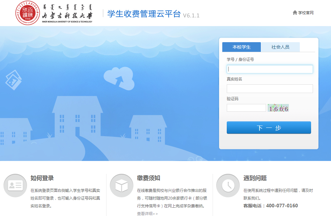The width and height of the screenshot is (331, 216).
Task: Focus the 学号 / 身份证号 input field
Action: click(270, 69)
